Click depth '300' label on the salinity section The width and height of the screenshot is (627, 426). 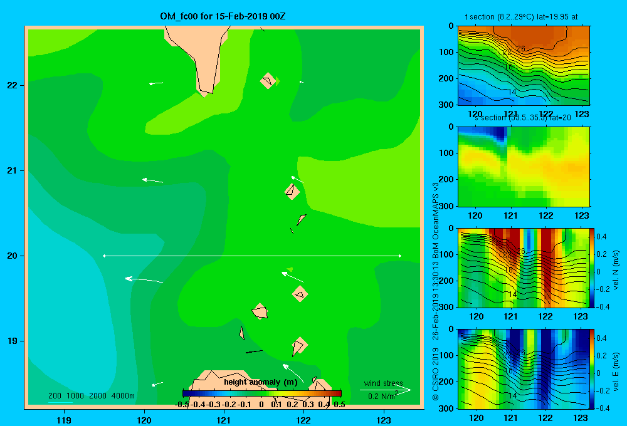pos(446,206)
